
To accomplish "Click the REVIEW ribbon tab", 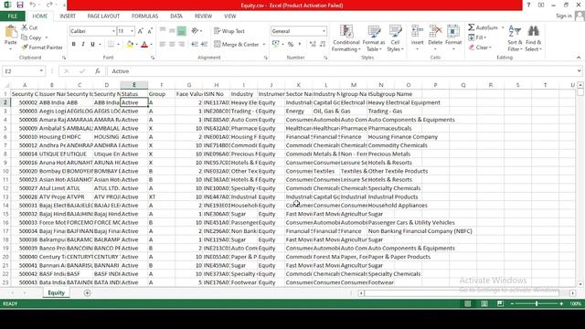I will pyautogui.click(x=203, y=16).
